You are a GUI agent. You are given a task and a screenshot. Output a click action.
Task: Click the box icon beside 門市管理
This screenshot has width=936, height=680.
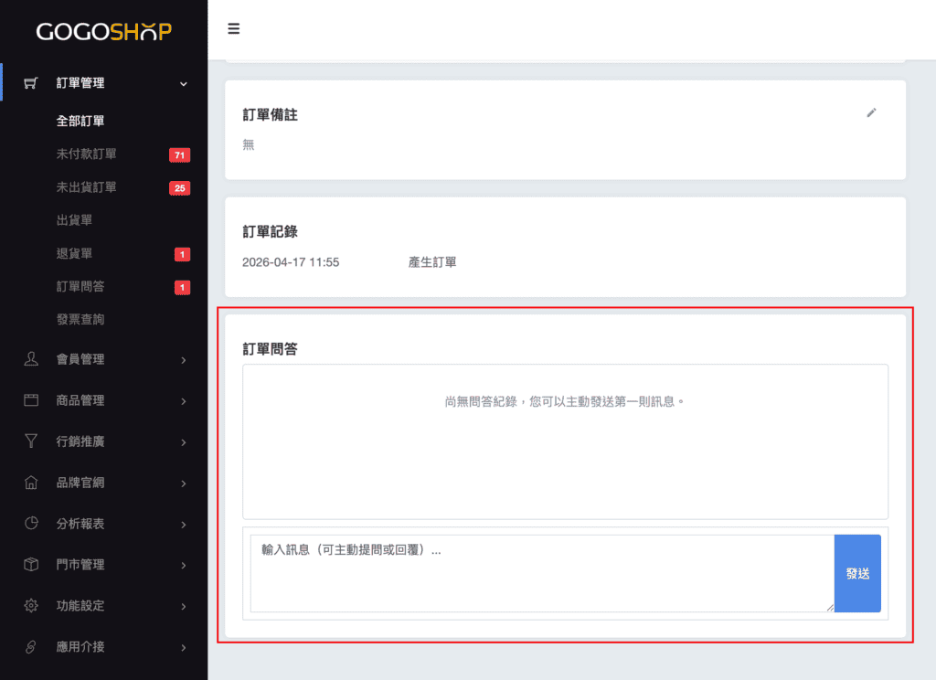tap(31, 565)
